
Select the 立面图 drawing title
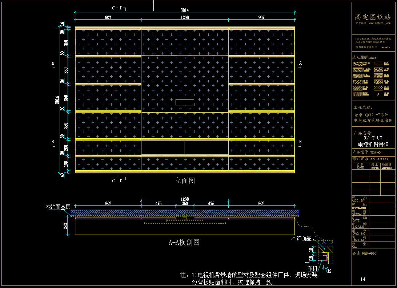tap(185, 180)
